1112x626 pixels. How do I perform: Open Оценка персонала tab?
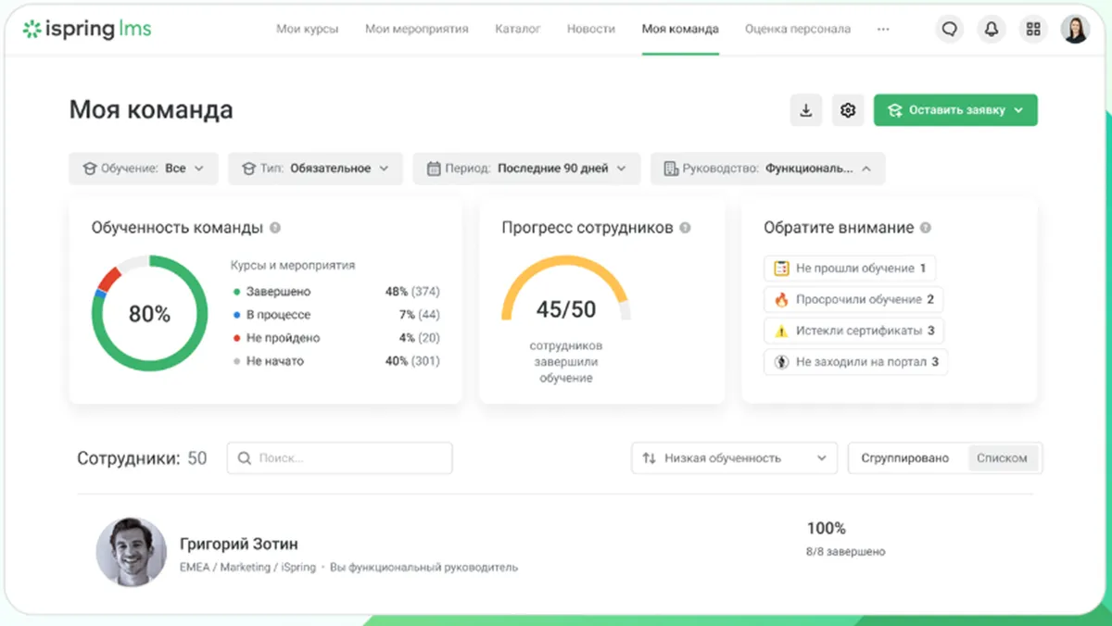coord(798,29)
